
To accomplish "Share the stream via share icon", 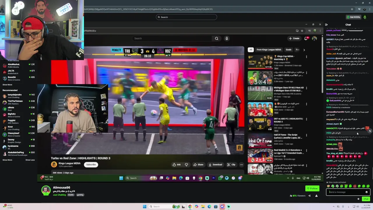I will [309, 196].
